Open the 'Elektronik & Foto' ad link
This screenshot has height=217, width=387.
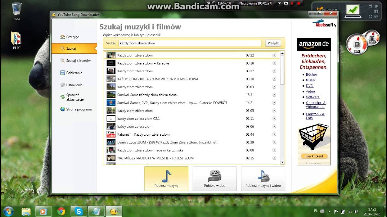[315, 116]
